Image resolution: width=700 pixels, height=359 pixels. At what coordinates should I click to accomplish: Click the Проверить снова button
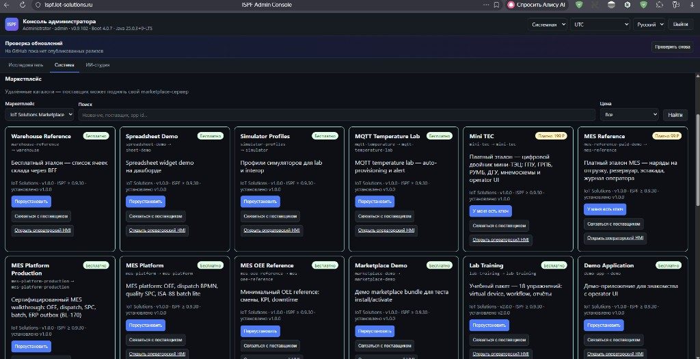pos(673,47)
